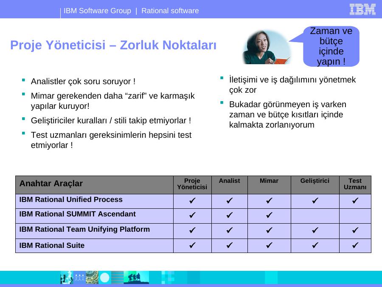382x287 pixels.
Task: Click the bullet starting 'Test uzmanları gereksinimlerin'
Action: (x=111, y=140)
